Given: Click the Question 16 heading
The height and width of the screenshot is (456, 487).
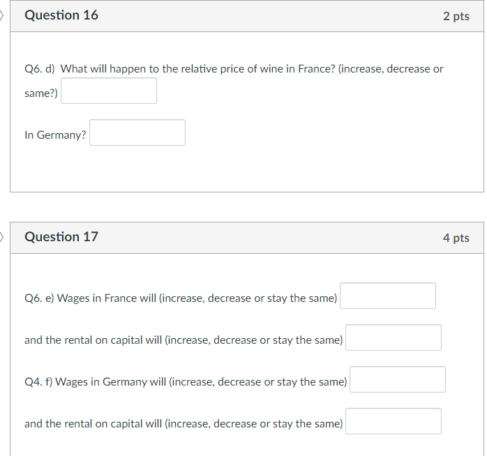Looking at the screenshot, I should (x=61, y=15).
